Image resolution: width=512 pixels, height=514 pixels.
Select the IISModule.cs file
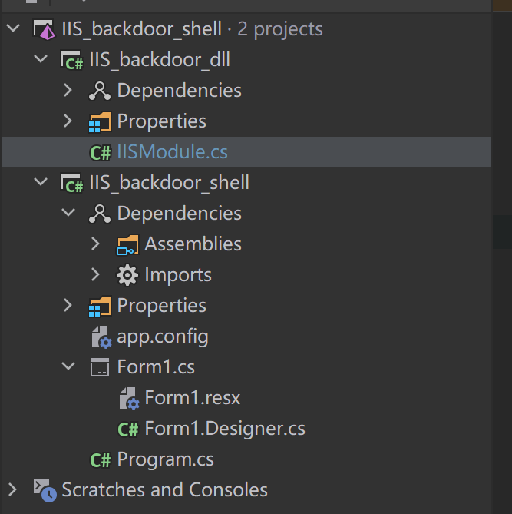(172, 152)
